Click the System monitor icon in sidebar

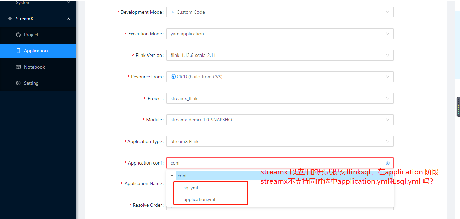tap(10, 2)
